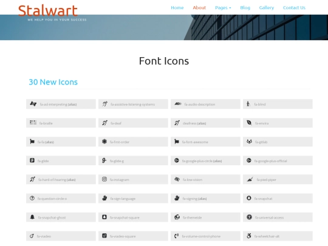Screen dimensions: 328x246
Task: Click the fa-signing (alias) hands icon
Action: click(177, 198)
